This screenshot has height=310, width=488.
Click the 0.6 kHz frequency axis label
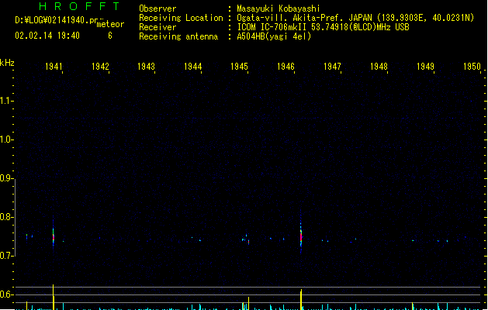click(6, 294)
